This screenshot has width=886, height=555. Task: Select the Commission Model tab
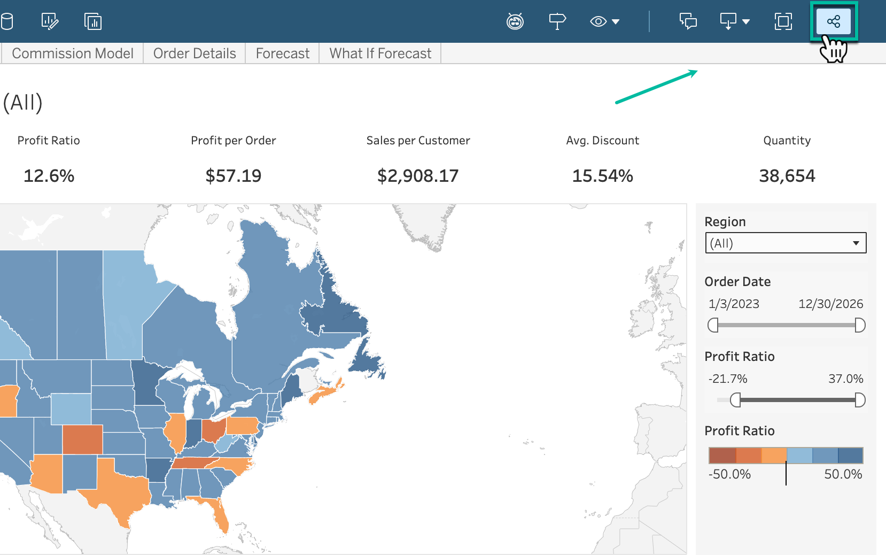pos(73,53)
